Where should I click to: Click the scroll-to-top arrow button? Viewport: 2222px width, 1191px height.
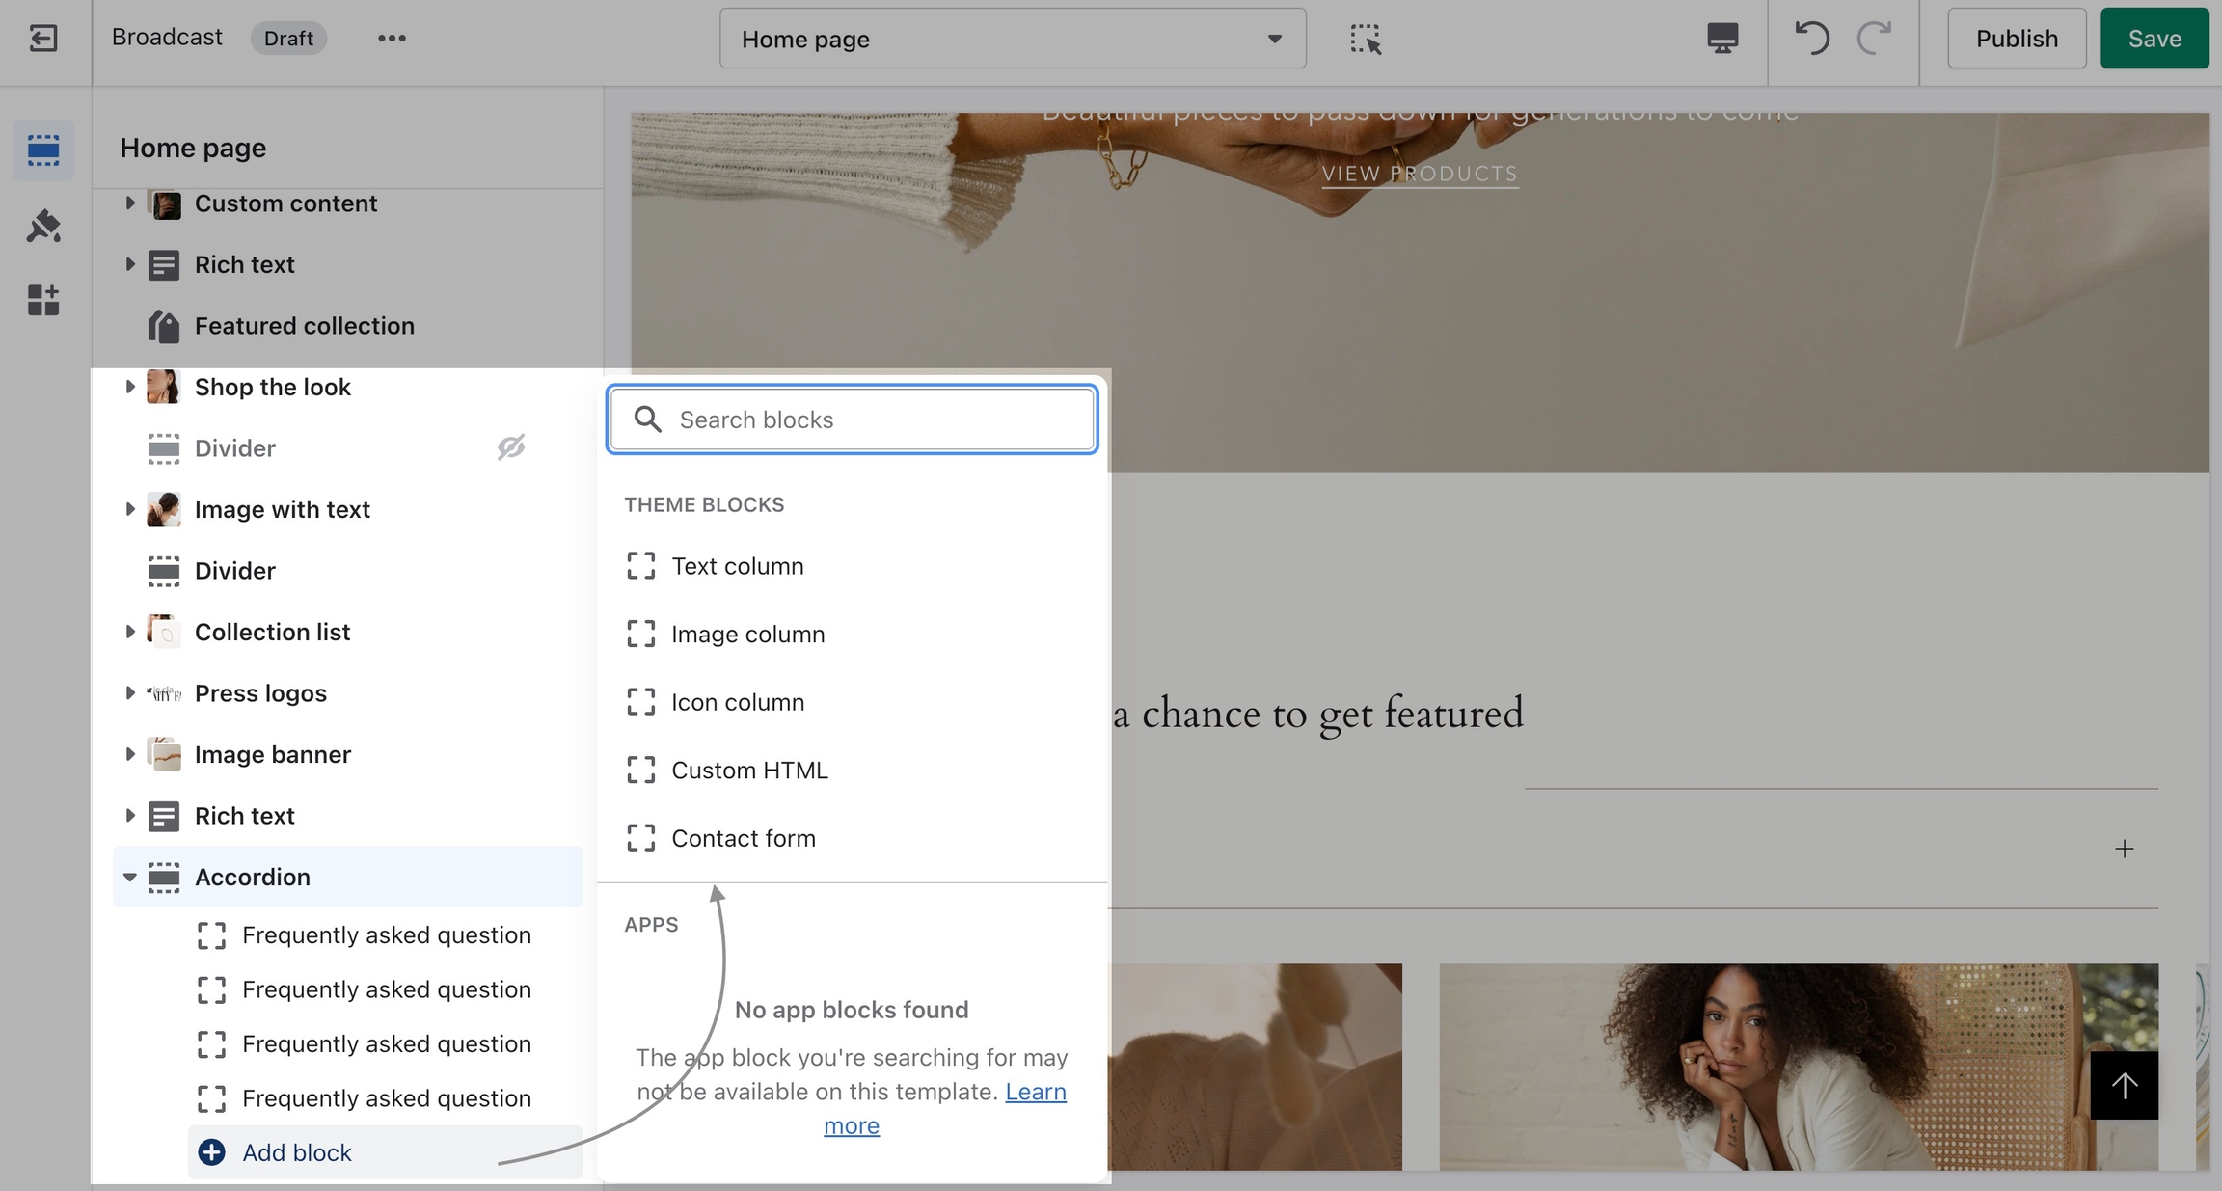pos(2124,1085)
